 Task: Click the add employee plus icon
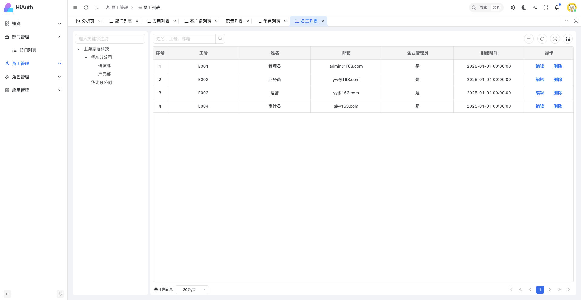[x=529, y=39]
